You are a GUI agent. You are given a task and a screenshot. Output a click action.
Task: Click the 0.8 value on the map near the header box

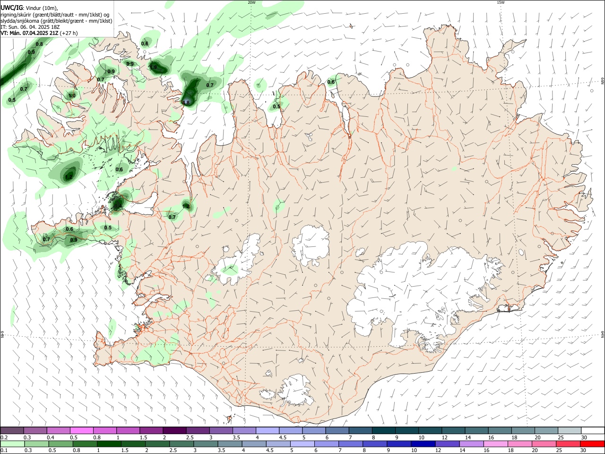point(39,44)
